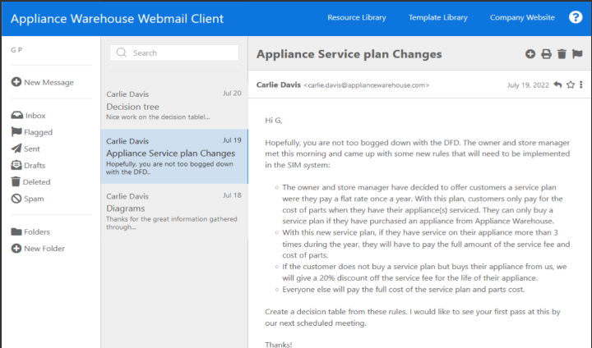This screenshot has height=348, width=592.
Task: Flag the open email using flag icon
Action: point(577,54)
